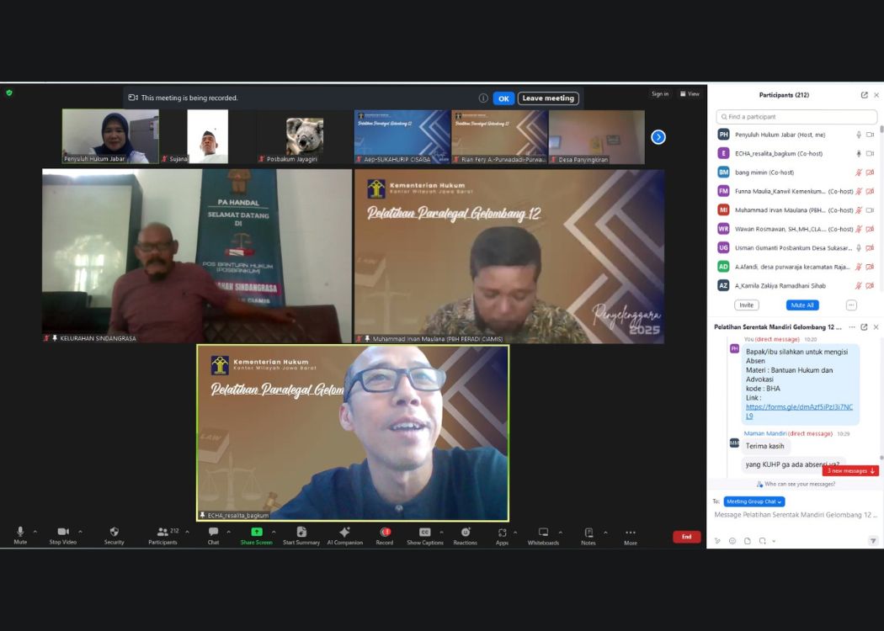Toggle the Record button

point(385,533)
